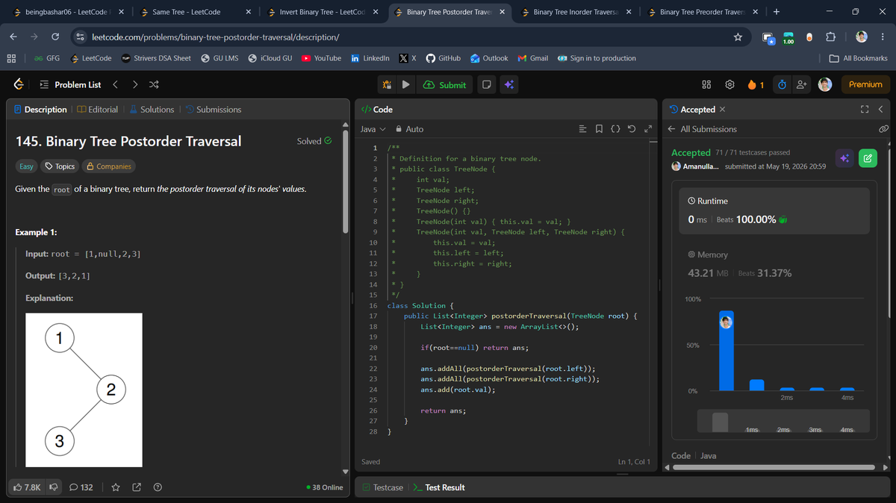
Task: Pick a random problem with shuffle icon
Action: click(x=154, y=84)
